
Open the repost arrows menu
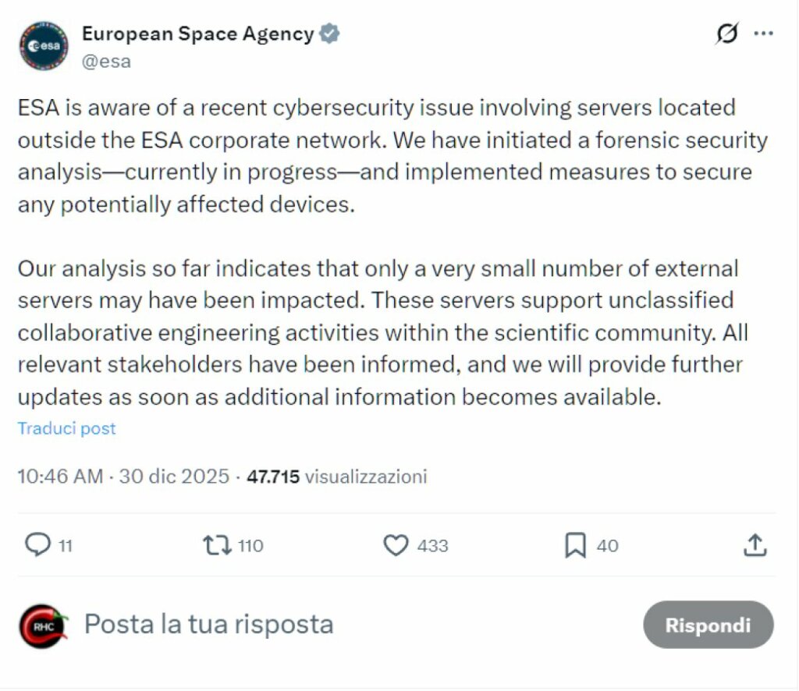(217, 545)
